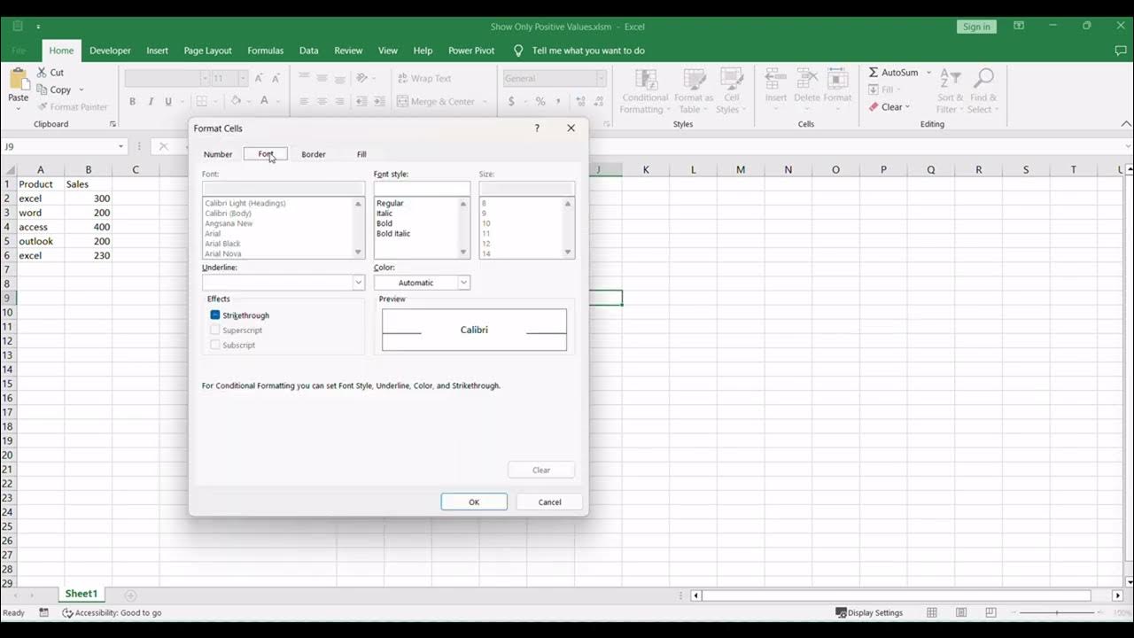Click the Copy icon in ribbon
The image size is (1134, 638).
pos(42,89)
